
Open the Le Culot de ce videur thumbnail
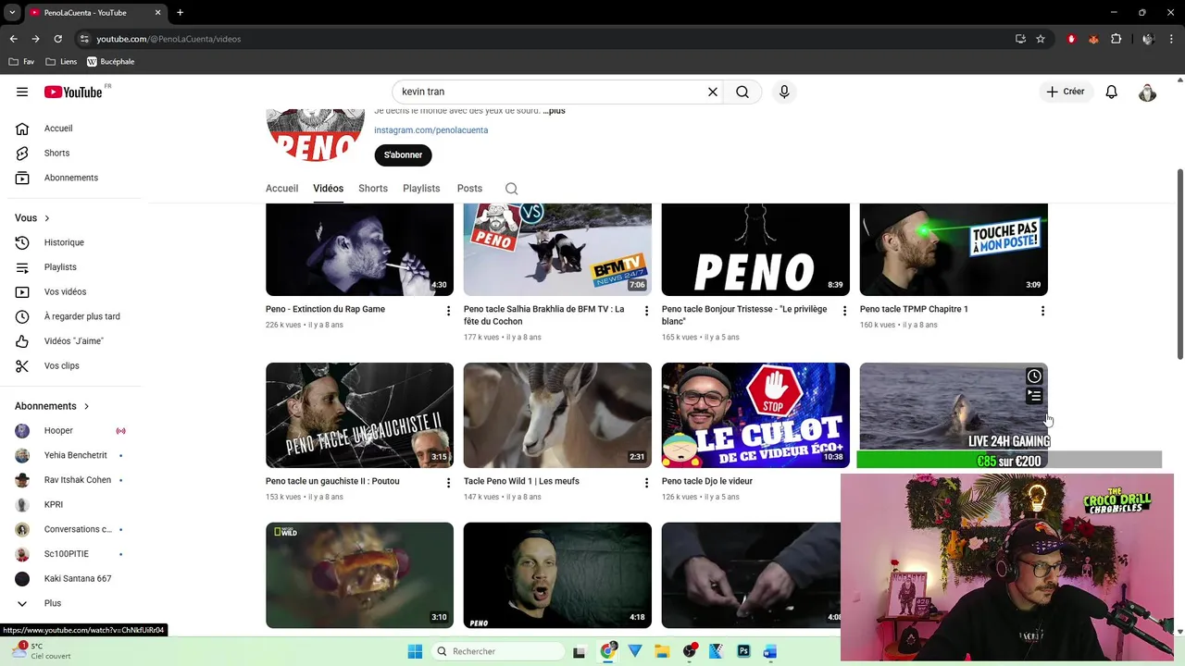(755, 414)
